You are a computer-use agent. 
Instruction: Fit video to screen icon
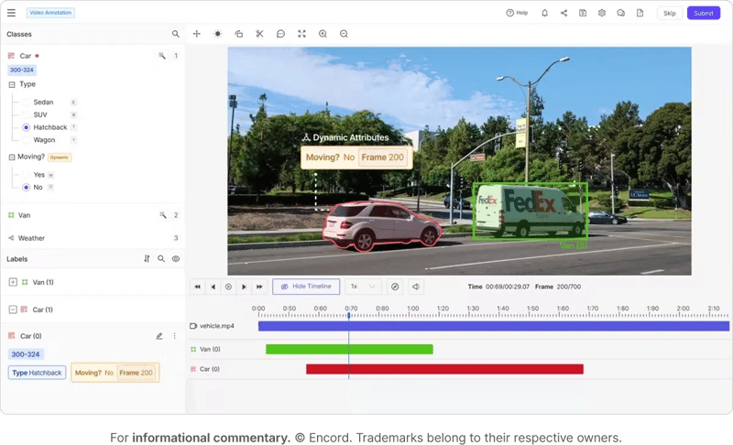(301, 34)
